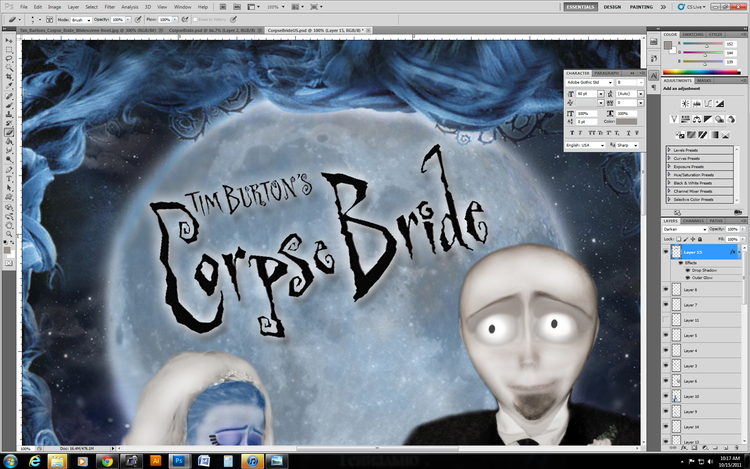Image resolution: width=750 pixels, height=469 pixels.
Task: Expand Hue/Saturation Presets list
Action: point(669,175)
